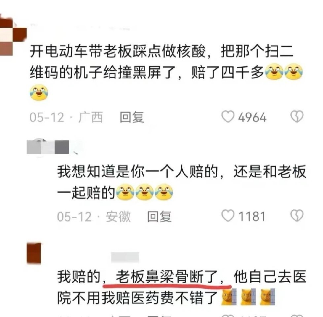Tap the first cat emoji after 不错了

[x=229, y=297]
